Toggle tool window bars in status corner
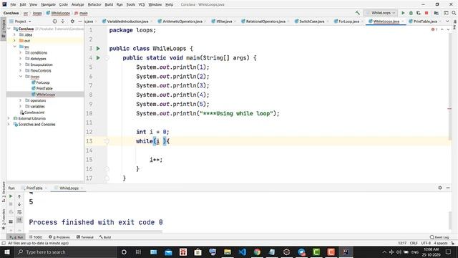 4,243
